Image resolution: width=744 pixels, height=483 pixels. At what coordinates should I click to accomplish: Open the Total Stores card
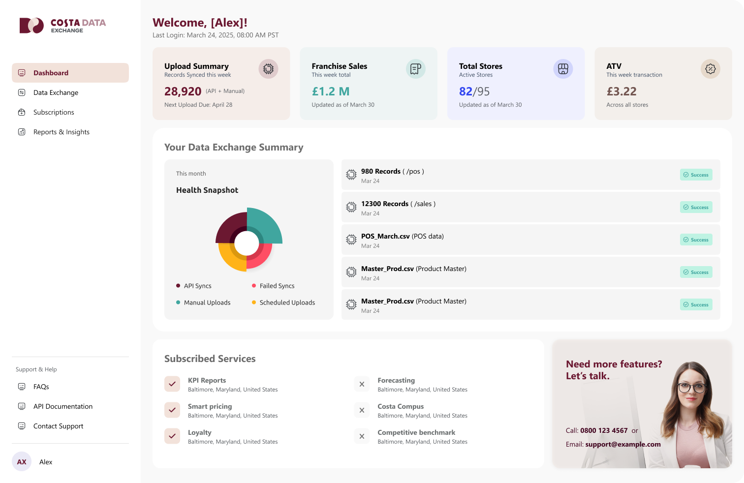[516, 84]
